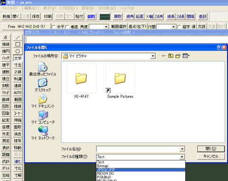The height and width of the screenshot is (181, 228).
Task: Click the キャンセル button
Action: tap(211, 156)
